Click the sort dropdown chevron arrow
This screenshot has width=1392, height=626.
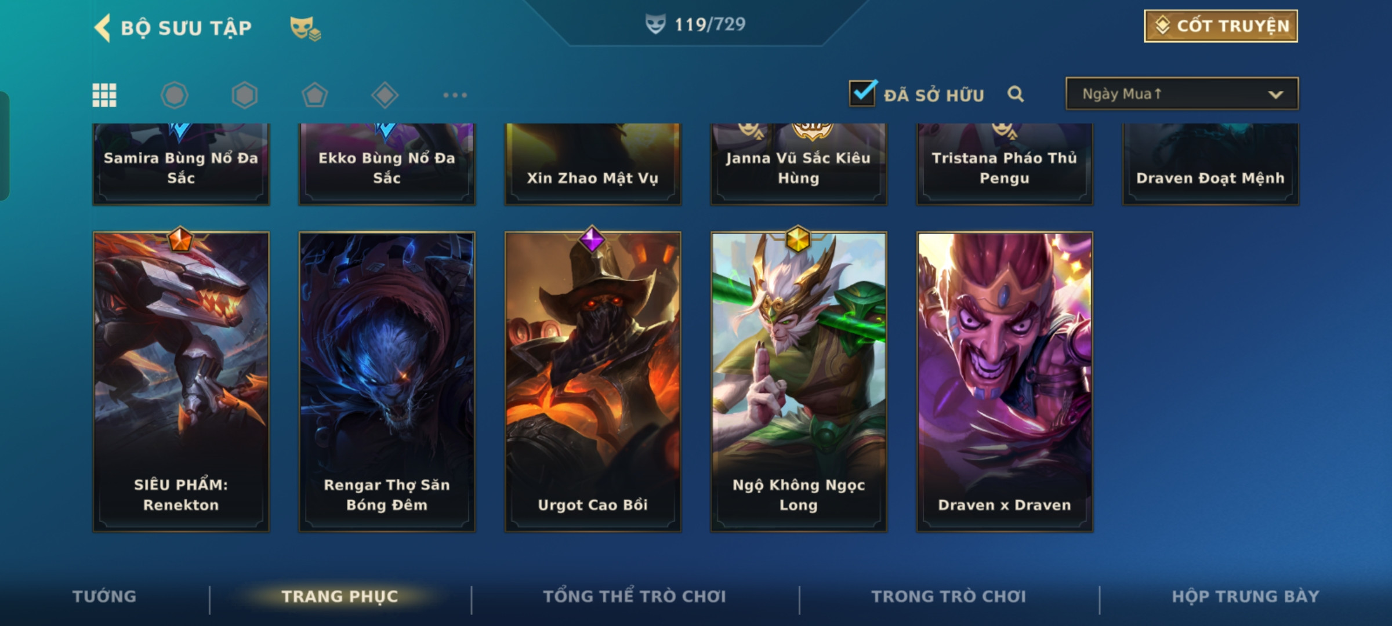(1275, 94)
